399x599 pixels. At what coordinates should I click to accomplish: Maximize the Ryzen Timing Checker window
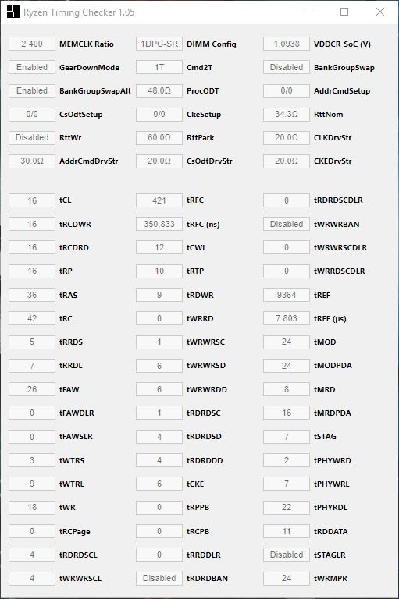click(344, 12)
